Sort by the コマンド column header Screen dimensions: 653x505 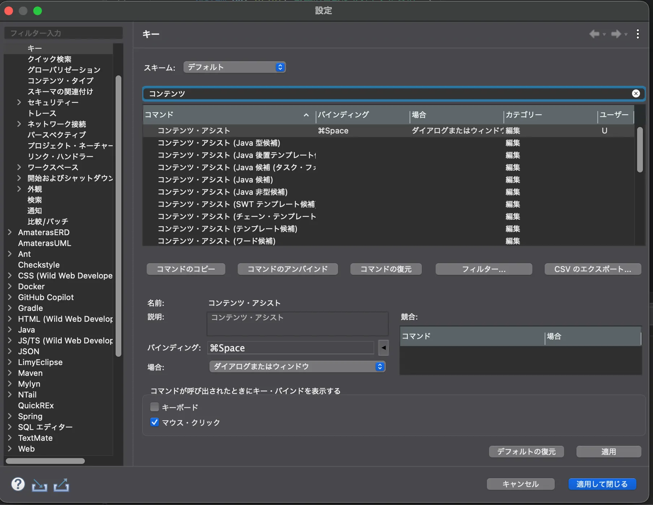tap(229, 115)
